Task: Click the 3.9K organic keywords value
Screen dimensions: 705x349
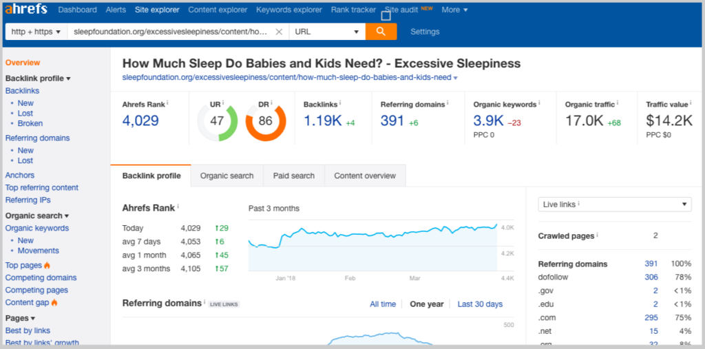Action: (488, 120)
